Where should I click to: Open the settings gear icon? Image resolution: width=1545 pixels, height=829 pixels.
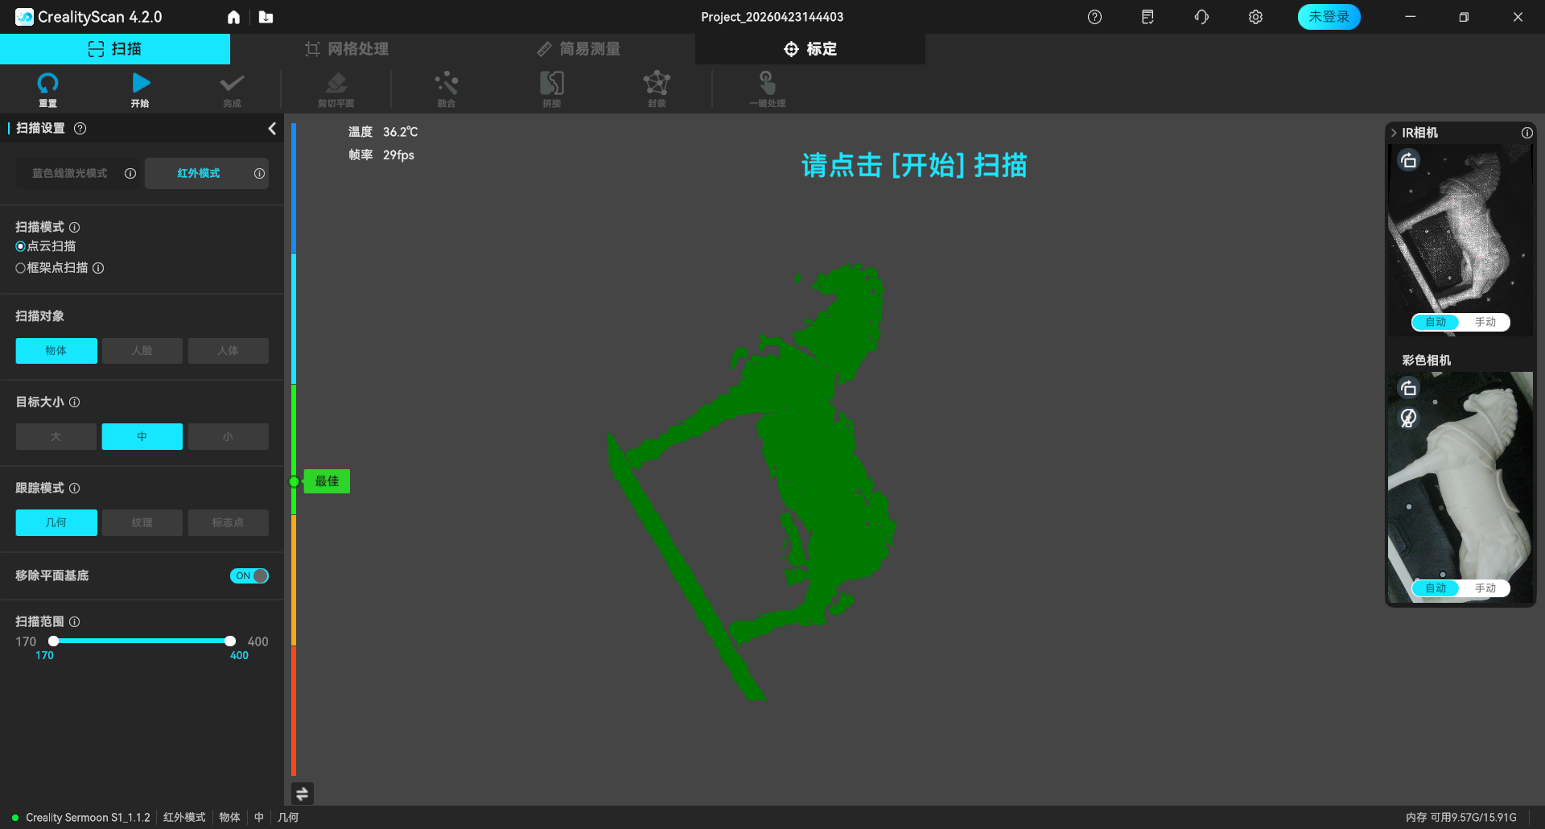pos(1255,17)
